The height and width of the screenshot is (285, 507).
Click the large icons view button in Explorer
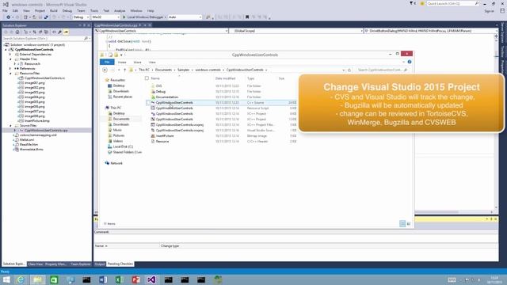[x=409, y=223]
